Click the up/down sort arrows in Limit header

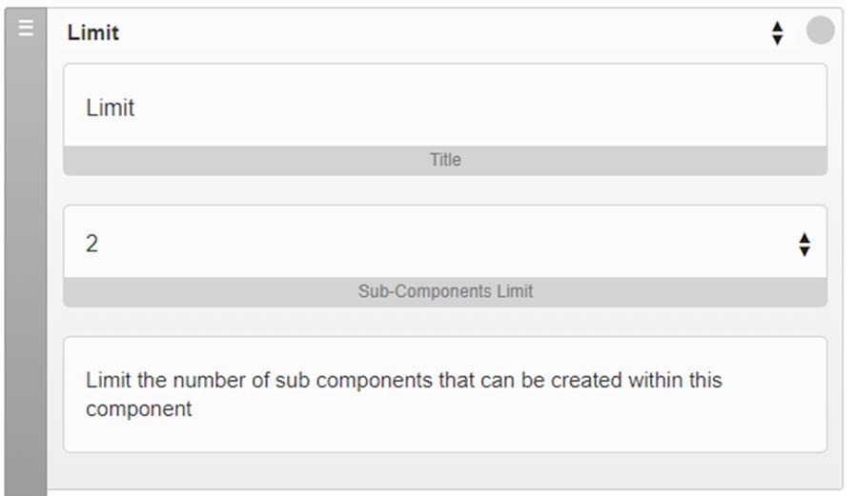pos(778,33)
